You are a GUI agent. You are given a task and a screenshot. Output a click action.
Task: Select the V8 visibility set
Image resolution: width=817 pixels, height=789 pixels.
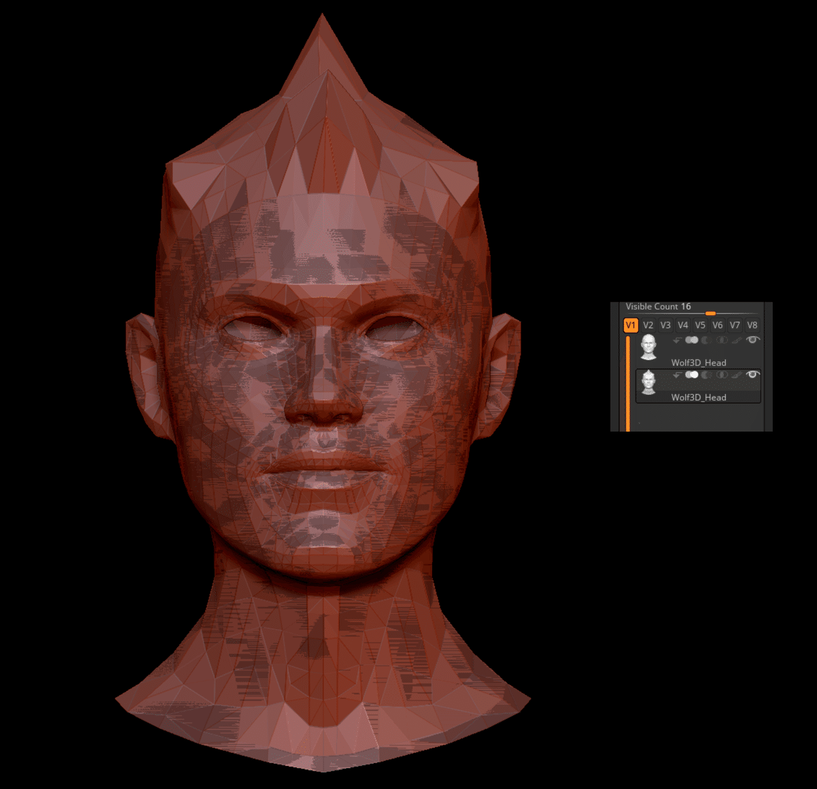coord(752,325)
